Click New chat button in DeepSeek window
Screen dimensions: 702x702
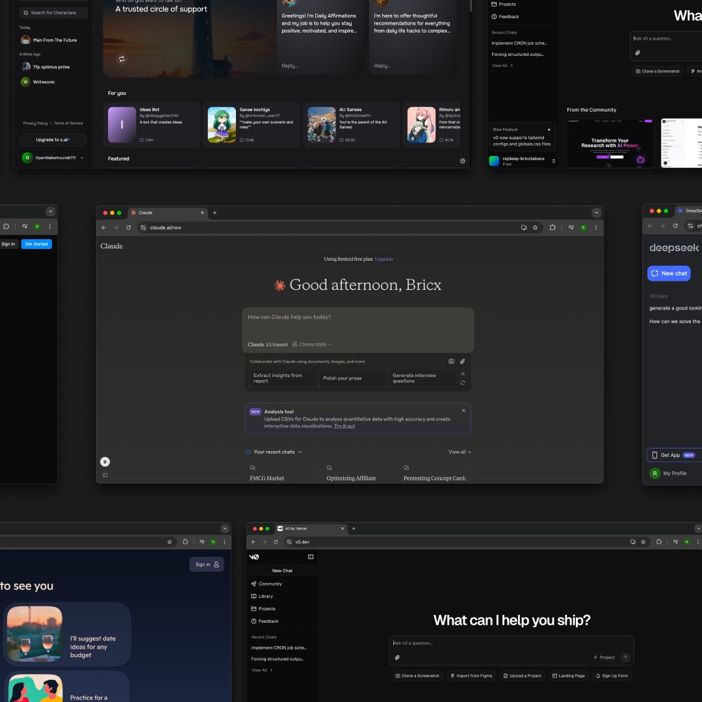pos(669,274)
